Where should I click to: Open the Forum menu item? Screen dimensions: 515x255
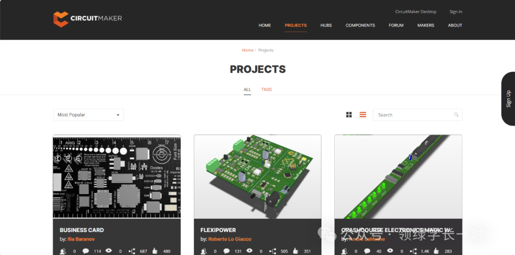point(396,25)
